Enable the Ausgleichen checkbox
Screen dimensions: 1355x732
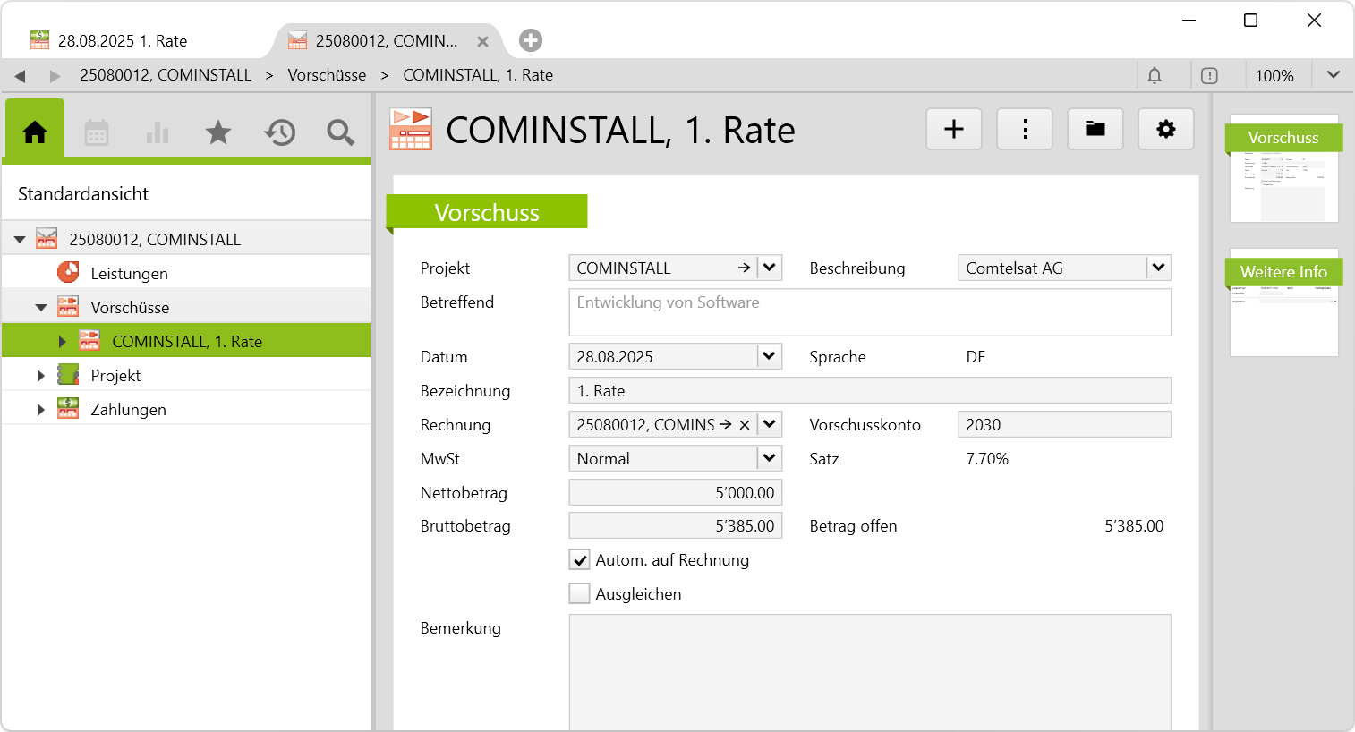click(x=580, y=594)
